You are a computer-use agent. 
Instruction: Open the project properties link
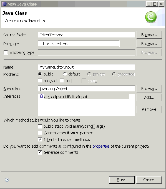coord(101,146)
